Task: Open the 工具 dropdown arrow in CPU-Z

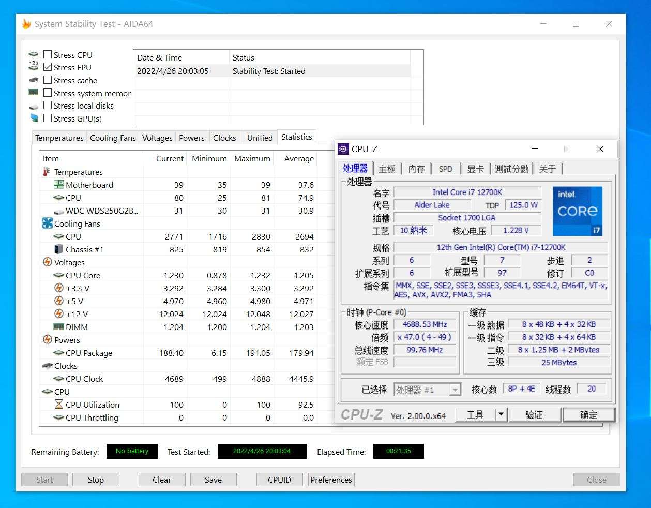Action: click(500, 414)
